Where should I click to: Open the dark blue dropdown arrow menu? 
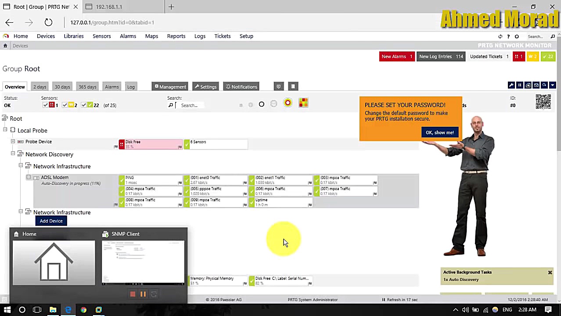(x=552, y=85)
